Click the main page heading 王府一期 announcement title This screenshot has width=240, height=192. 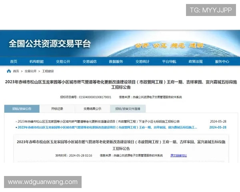pyautogui.click(x=121, y=84)
